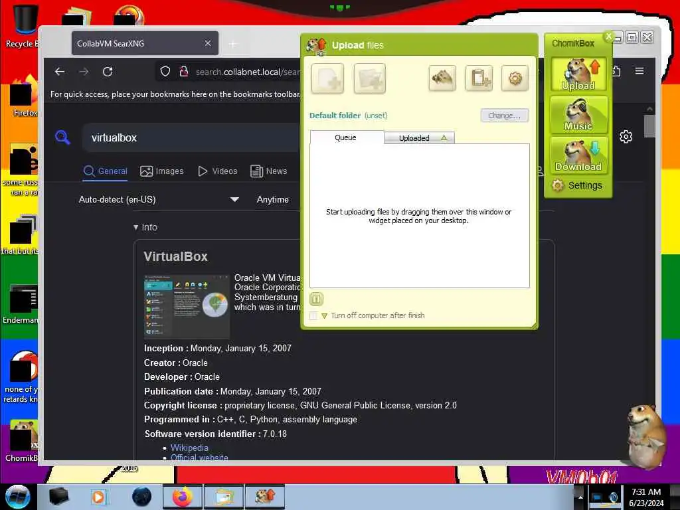Reload the Firefox page
This screenshot has height=510, width=680.
[x=108, y=72]
